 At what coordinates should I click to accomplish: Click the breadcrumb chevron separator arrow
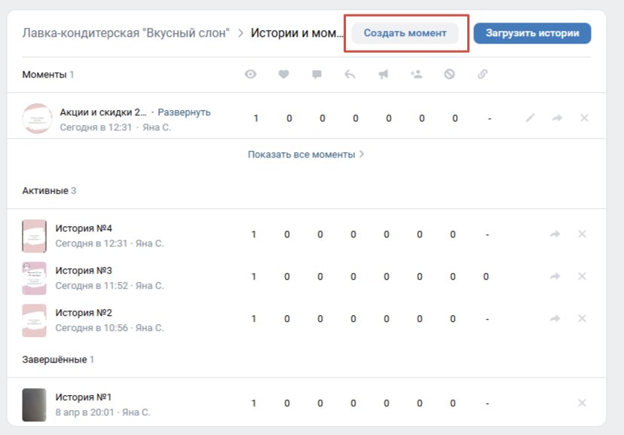click(x=240, y=33)
